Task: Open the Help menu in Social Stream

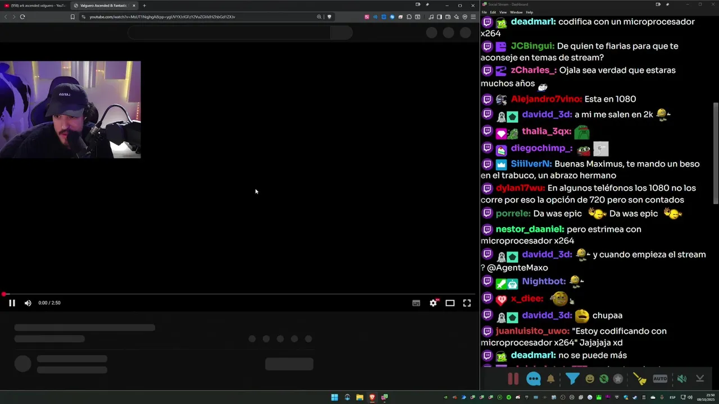Action: pos(529,12)
